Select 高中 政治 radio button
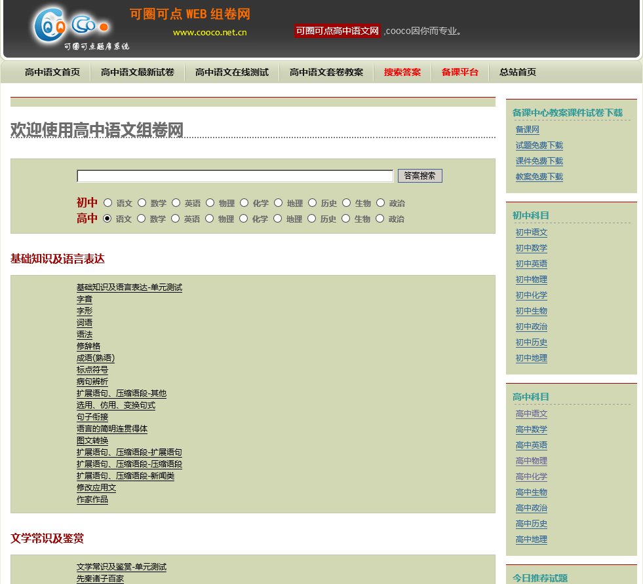 pyautogui.click(x=380, y=218)
